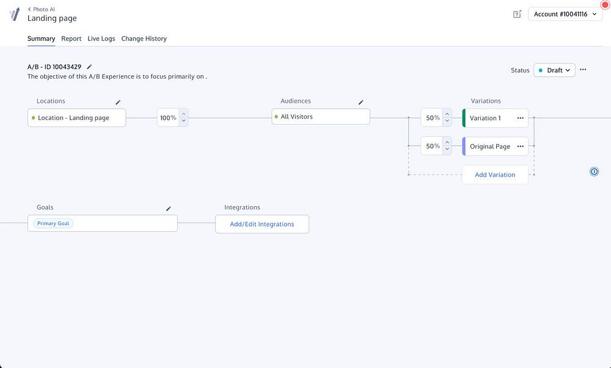
Task: Switch to the Report tab
Action: (71, 39)
